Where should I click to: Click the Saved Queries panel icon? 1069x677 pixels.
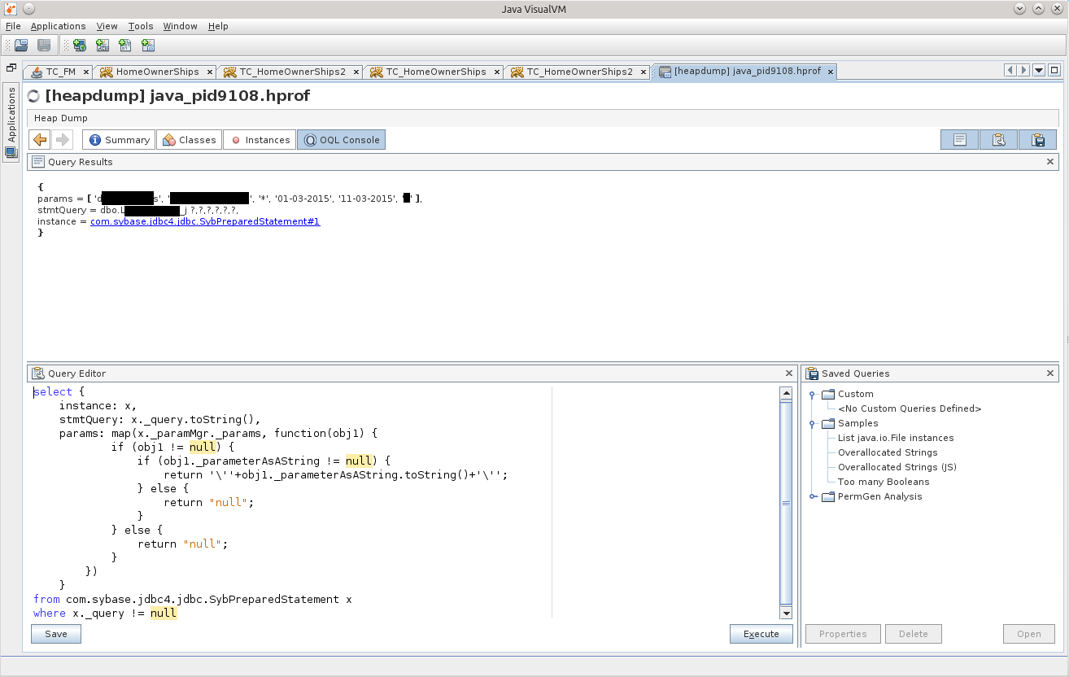811,373
